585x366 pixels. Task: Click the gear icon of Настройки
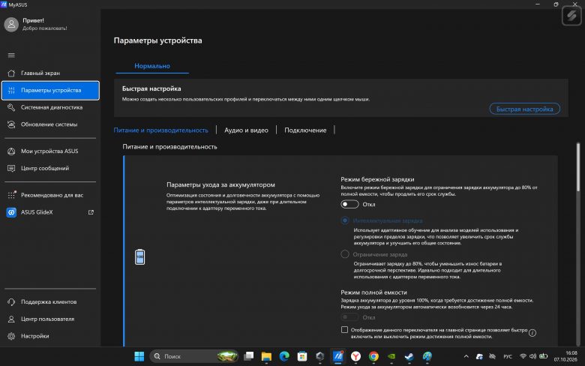[11, 336]
